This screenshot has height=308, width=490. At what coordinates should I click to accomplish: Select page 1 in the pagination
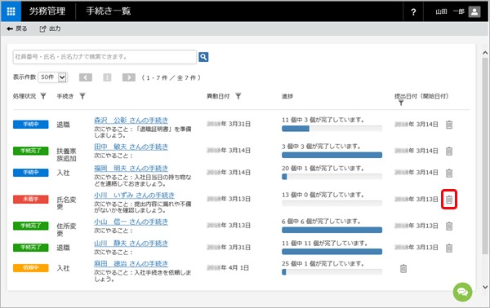point(107,77)
